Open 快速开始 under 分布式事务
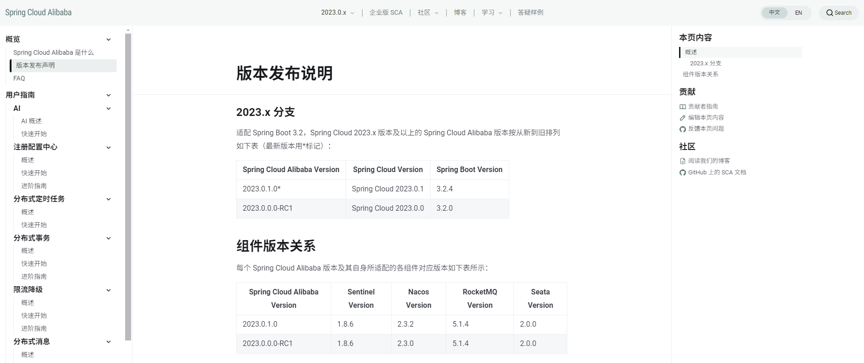The width and height of the screenshot is (864, 363). click(x=34, y=264)
